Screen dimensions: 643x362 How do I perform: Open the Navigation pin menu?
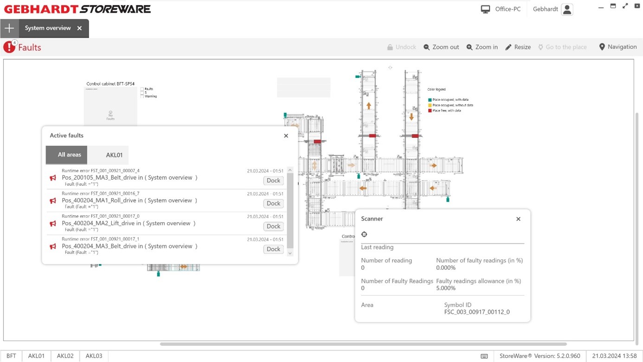[617, 47]
